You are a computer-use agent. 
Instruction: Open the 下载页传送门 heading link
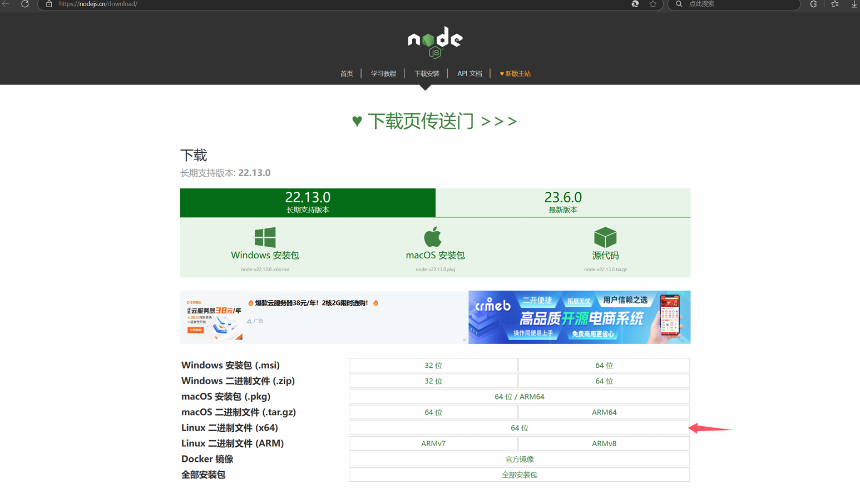coord(434,121)
